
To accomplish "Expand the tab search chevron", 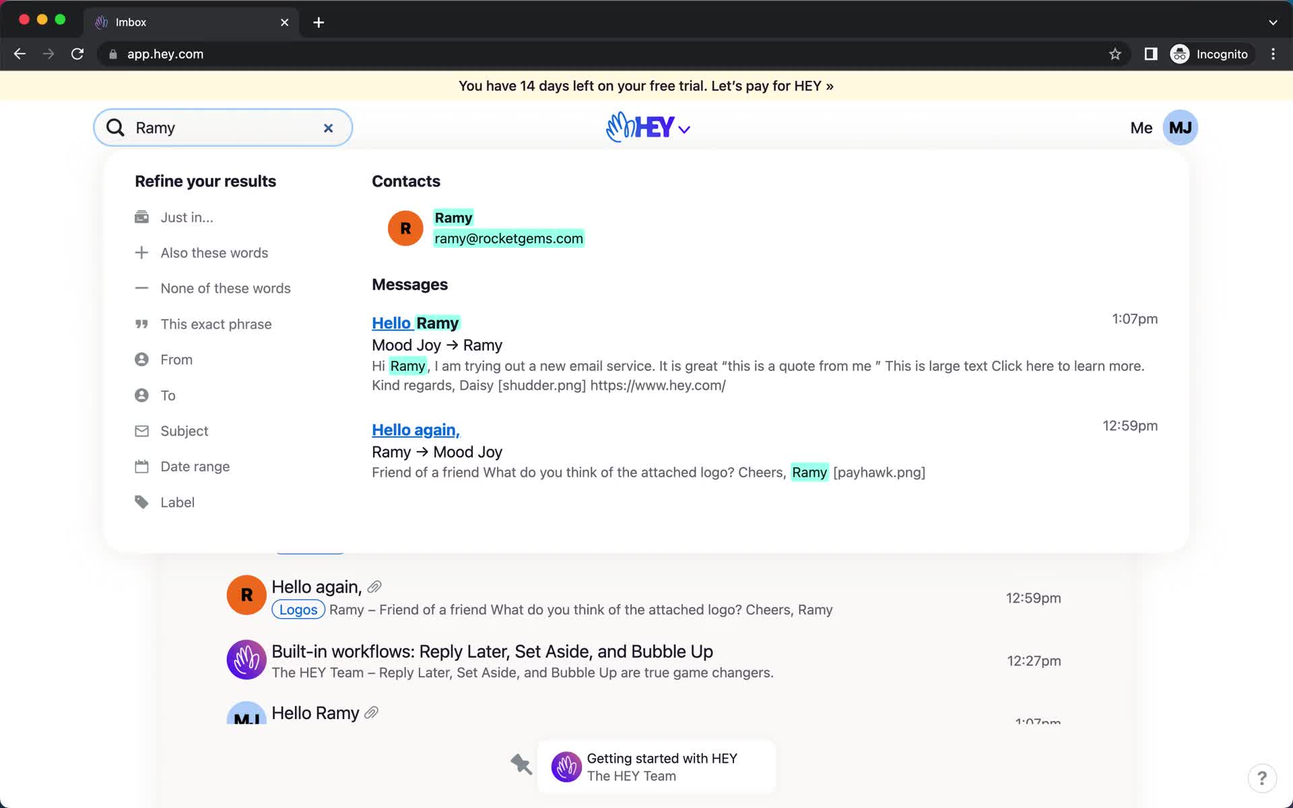I will (1273, 22).
